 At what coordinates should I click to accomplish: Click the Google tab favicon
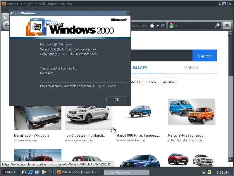(5, 17)
